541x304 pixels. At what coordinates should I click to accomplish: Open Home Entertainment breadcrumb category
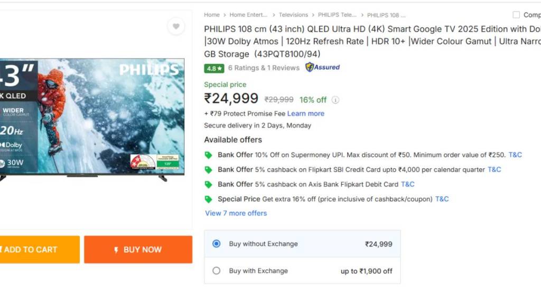[x=249, y=15]
